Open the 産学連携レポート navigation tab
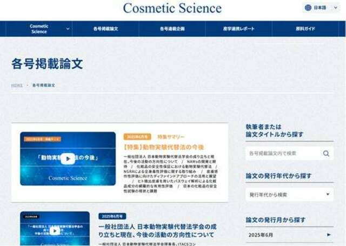The width and height of the screenshot is (346, 246). coord(239,29)
